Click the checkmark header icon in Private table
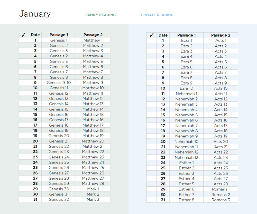This screenshot has height=214, width=257. click(x=151, y=35)
